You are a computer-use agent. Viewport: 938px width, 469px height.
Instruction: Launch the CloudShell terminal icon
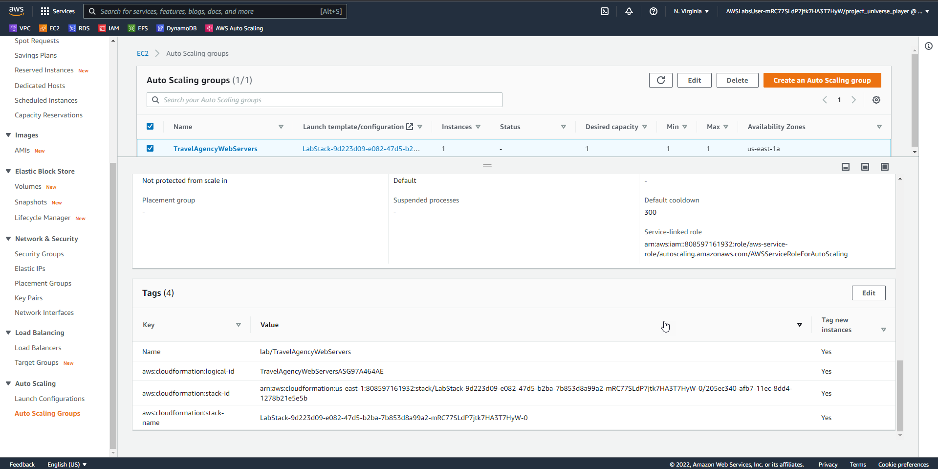point(605,11)
